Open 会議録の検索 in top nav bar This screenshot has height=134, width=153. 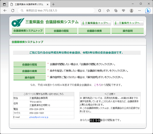(94, 31)
